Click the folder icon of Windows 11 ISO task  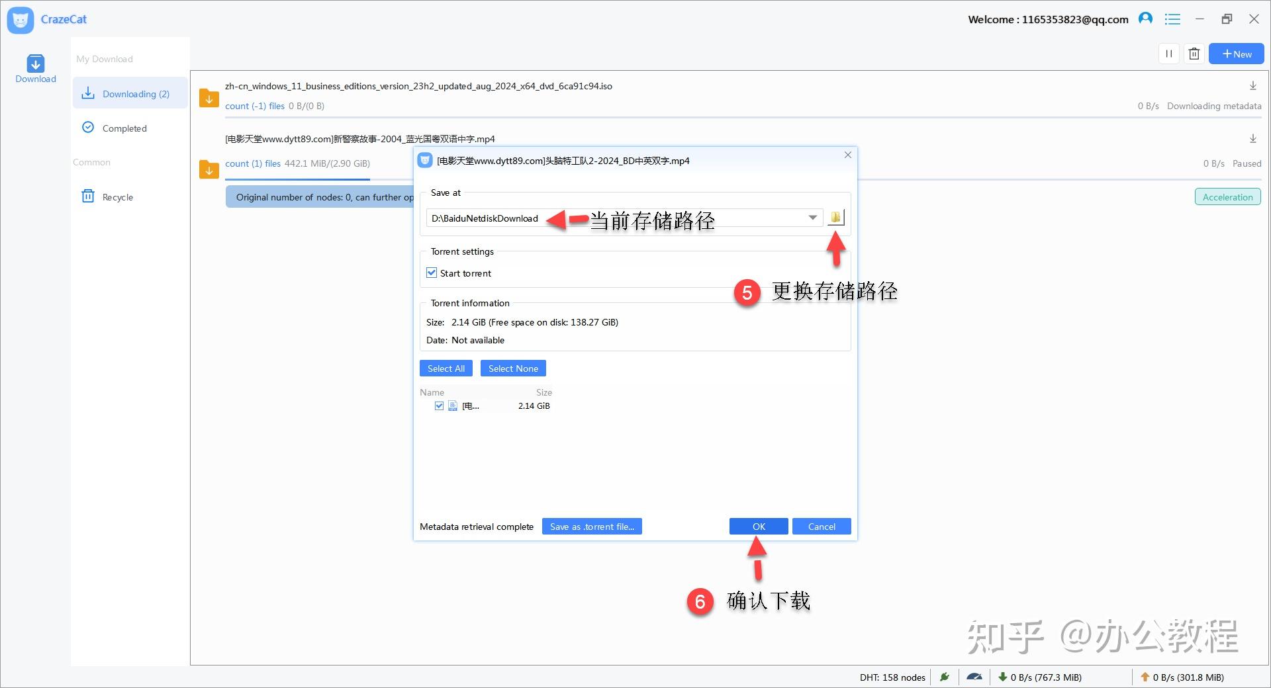209,98
